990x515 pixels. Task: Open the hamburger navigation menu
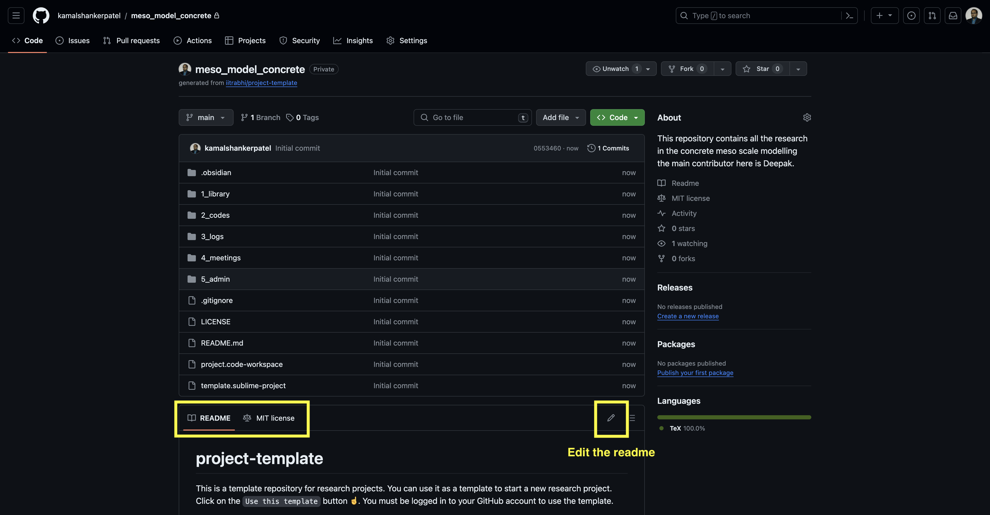16,16
